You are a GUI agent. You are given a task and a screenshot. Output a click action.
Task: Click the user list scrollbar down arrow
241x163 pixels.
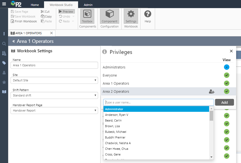point(212,157)
